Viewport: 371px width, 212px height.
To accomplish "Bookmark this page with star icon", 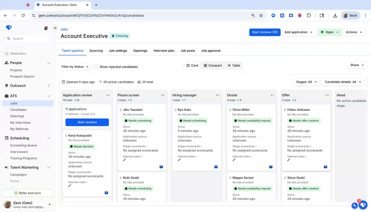I will (x=261, y=16).
